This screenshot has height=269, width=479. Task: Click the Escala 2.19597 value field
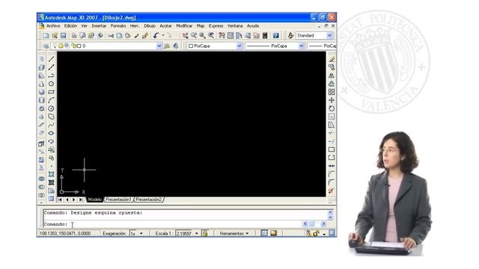[x=184, y=234]
